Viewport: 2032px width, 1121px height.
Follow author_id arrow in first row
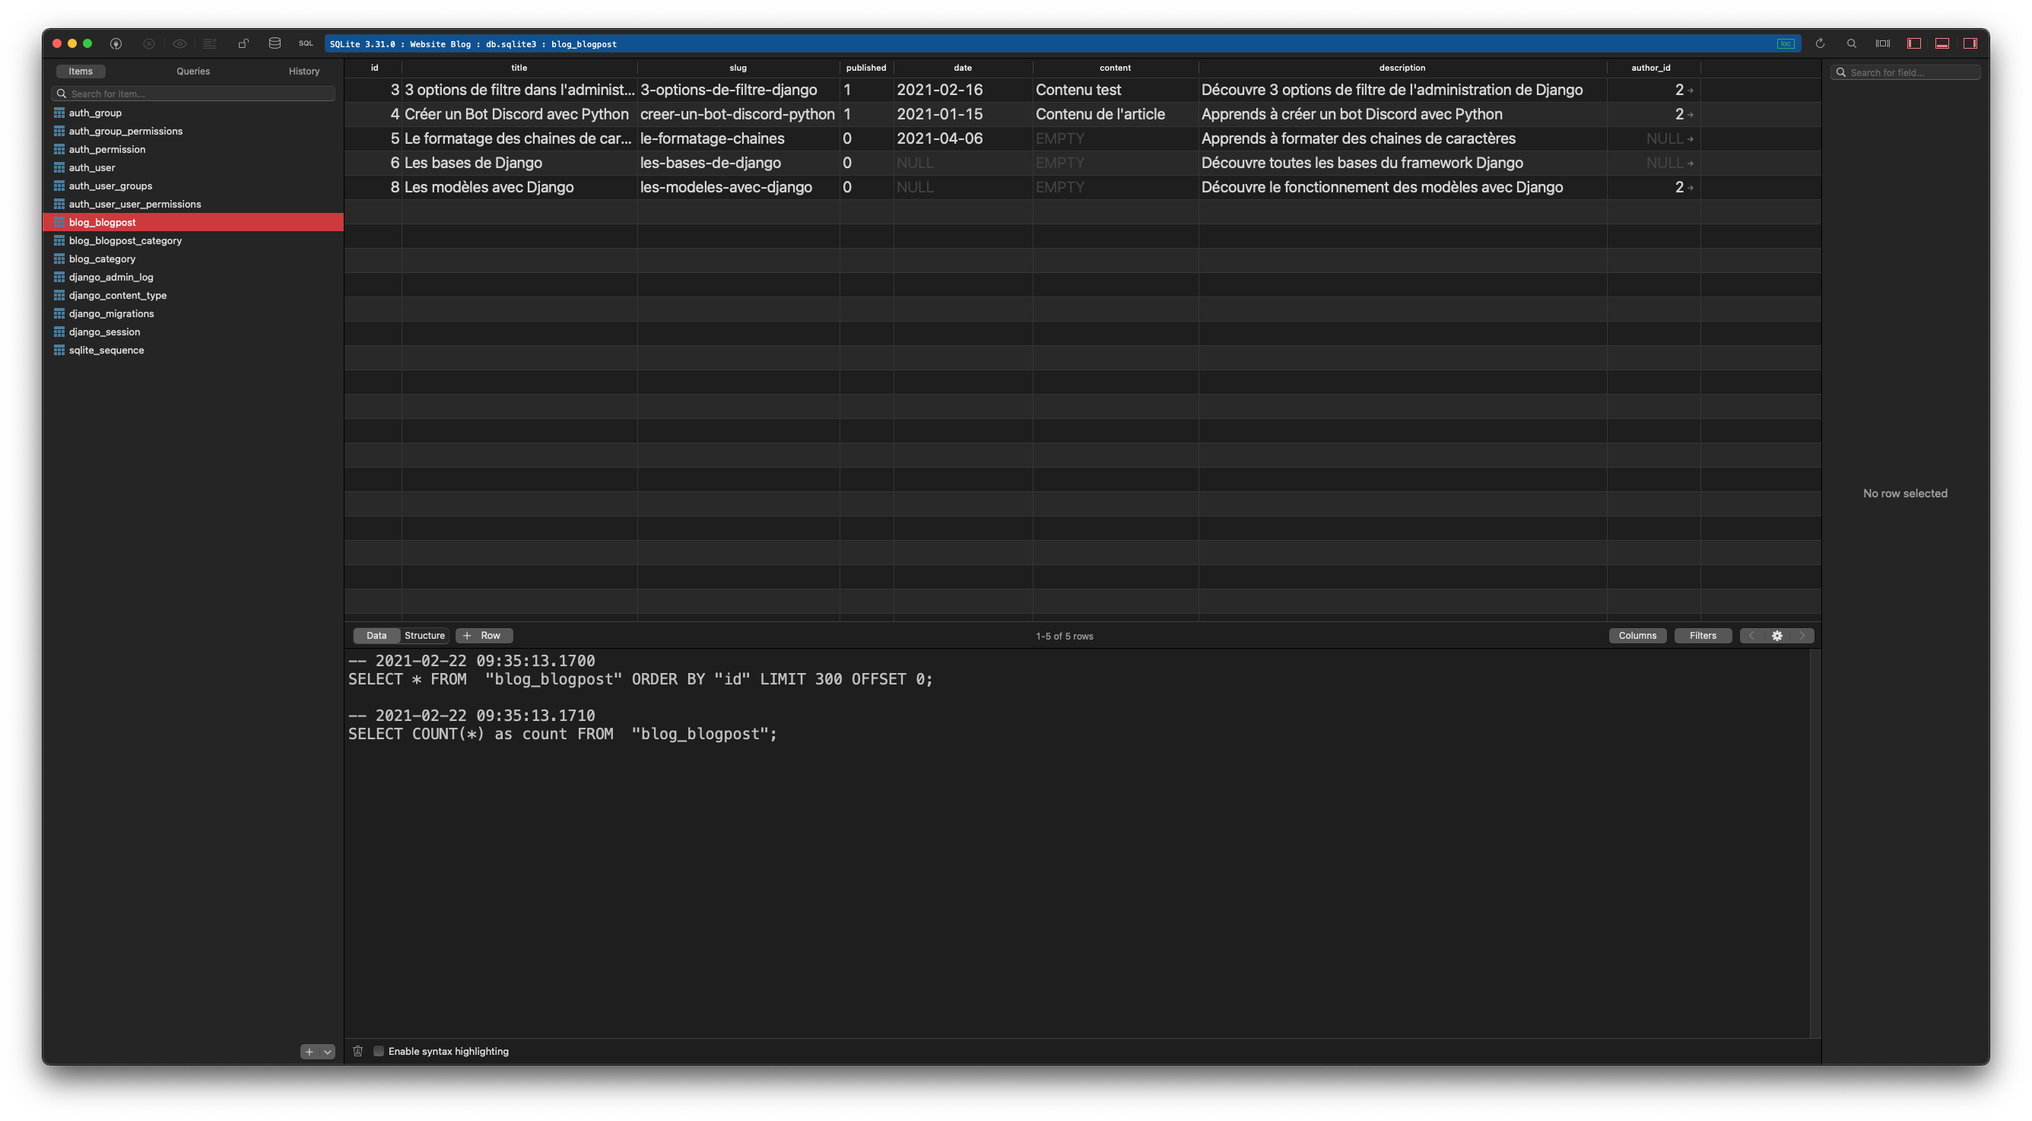1691,91
